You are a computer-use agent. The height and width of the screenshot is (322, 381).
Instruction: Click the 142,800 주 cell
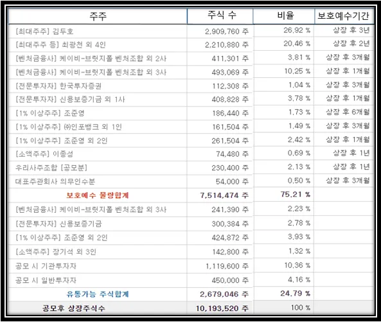[x=230, y=252]
